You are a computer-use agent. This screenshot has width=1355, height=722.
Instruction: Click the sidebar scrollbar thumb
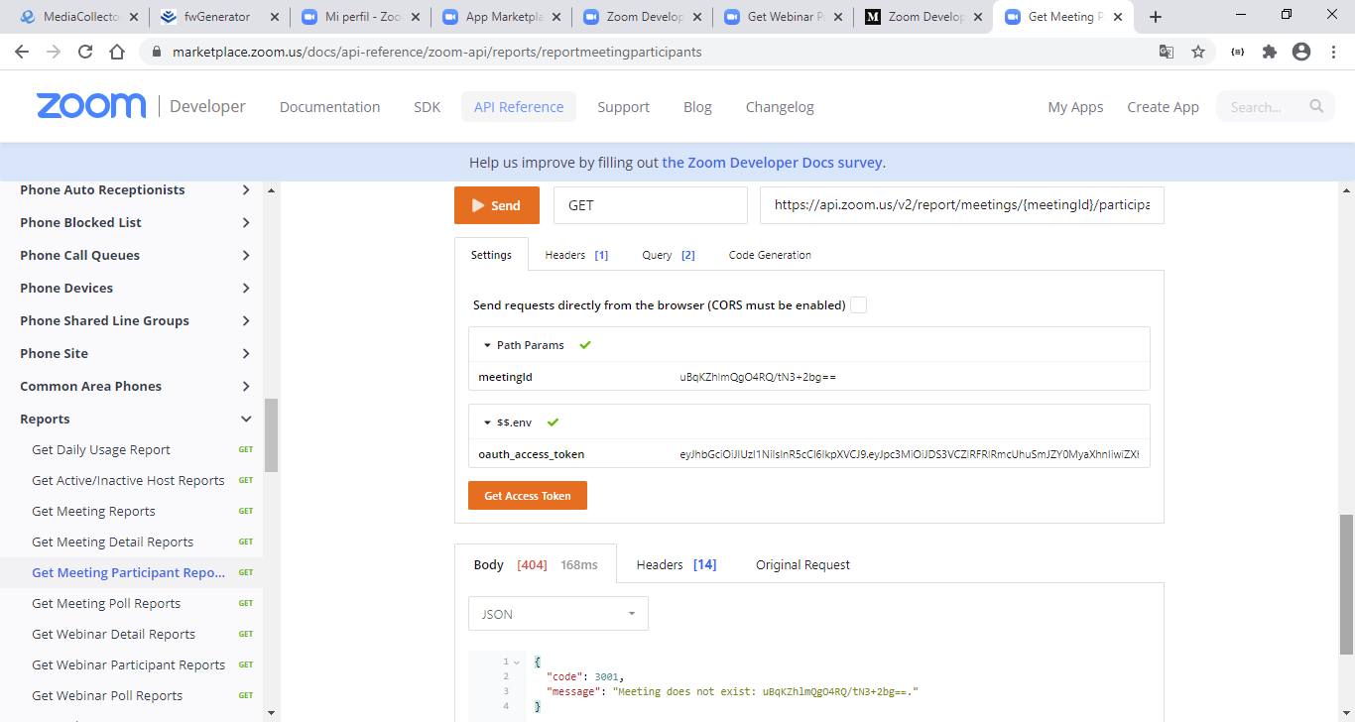(x=271, y=435)
